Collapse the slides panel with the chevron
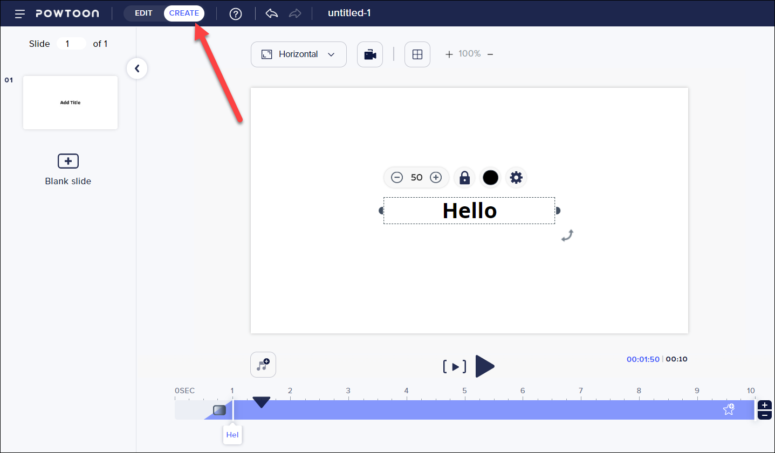Image resolution: width=775 pixels, height=453 pixels. point(137,68)
